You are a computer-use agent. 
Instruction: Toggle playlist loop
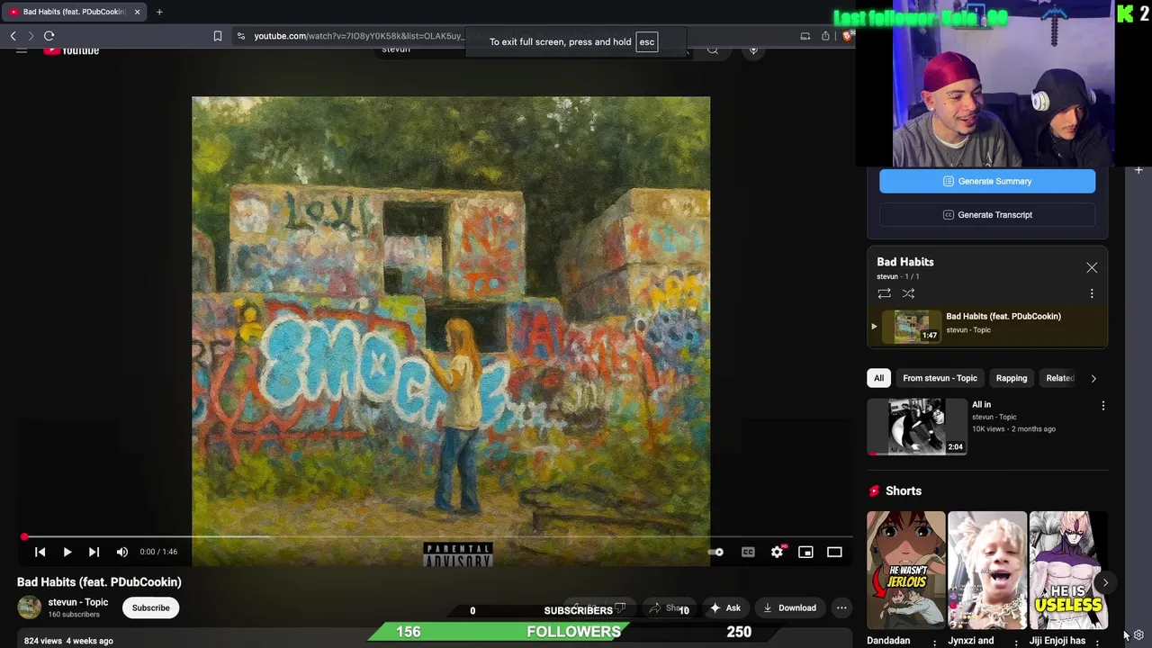[x=884, y=293]
